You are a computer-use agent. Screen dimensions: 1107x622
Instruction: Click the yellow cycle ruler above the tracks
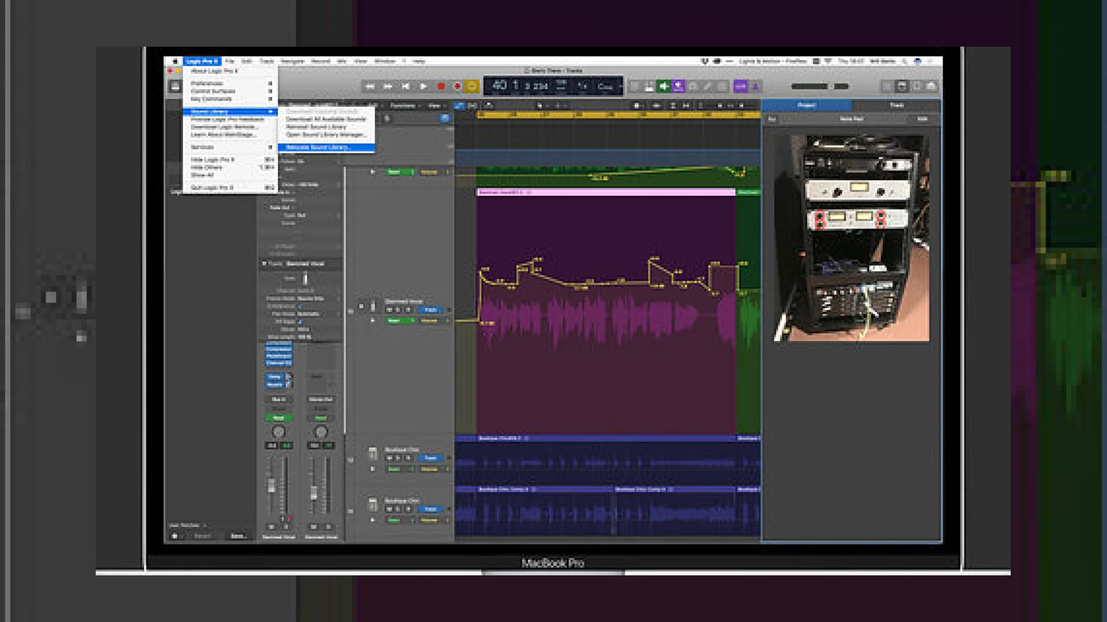(619, 115)
